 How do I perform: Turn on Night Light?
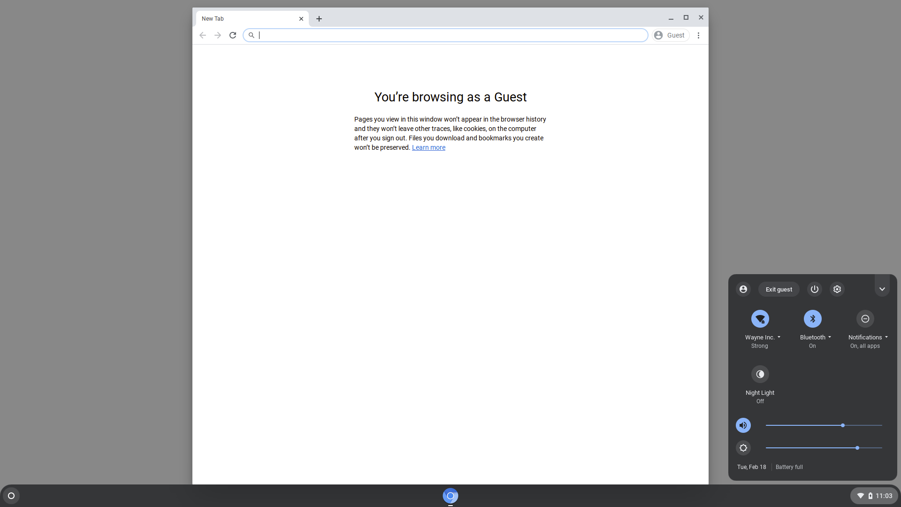click(760, 374)
